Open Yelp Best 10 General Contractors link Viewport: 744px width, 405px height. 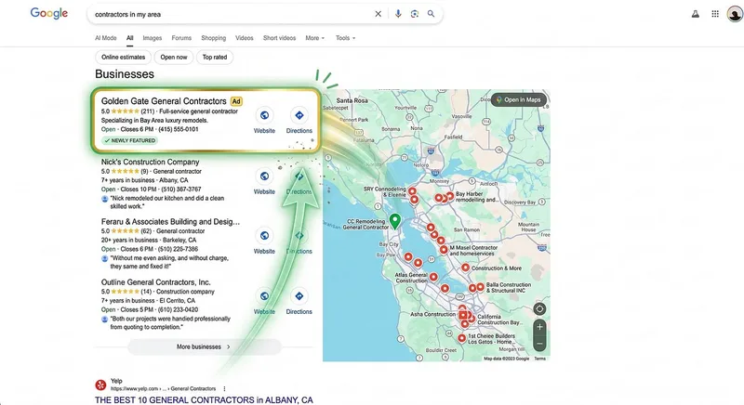tap(204, 399)
